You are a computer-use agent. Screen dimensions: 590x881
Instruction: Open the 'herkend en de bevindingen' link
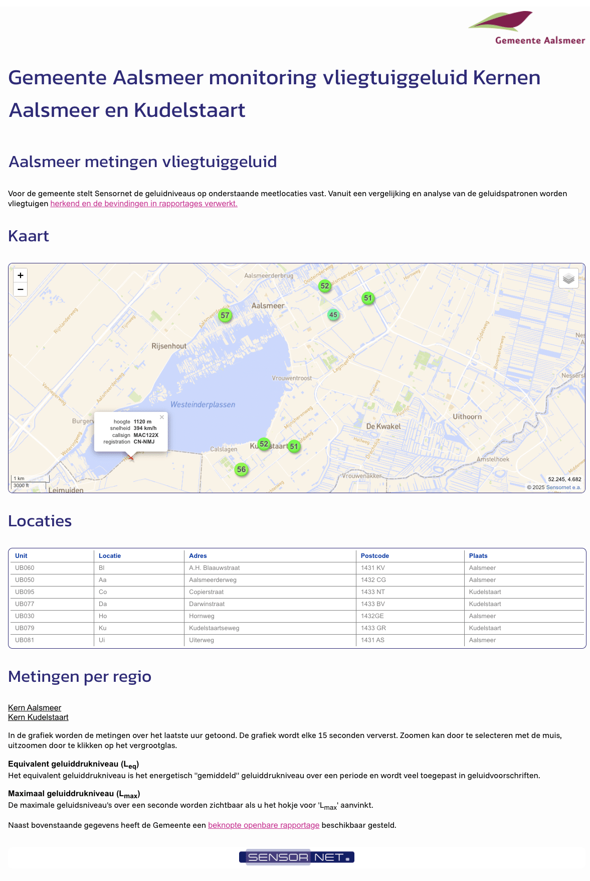pyautogui.click(x=144, y=204)
